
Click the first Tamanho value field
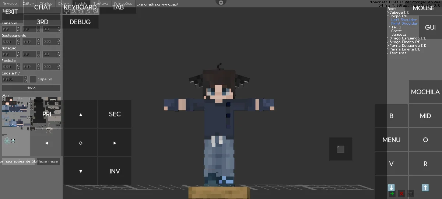pyautogui.click(x=9, y=29)
